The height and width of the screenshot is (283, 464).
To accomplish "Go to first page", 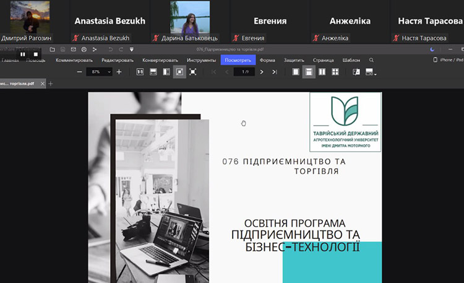I will [214, 72].
